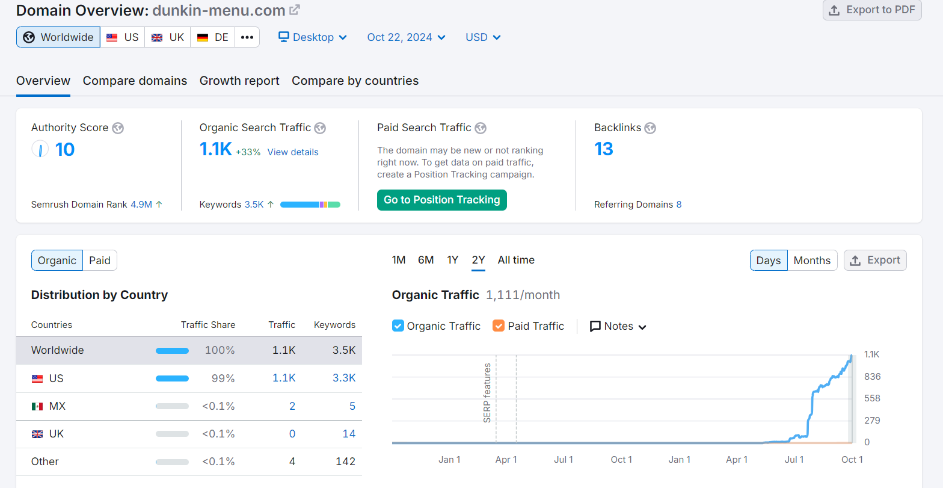Click the Authority Score gauge icon
This screenshot has height=488, width=943.
point(40,149)
